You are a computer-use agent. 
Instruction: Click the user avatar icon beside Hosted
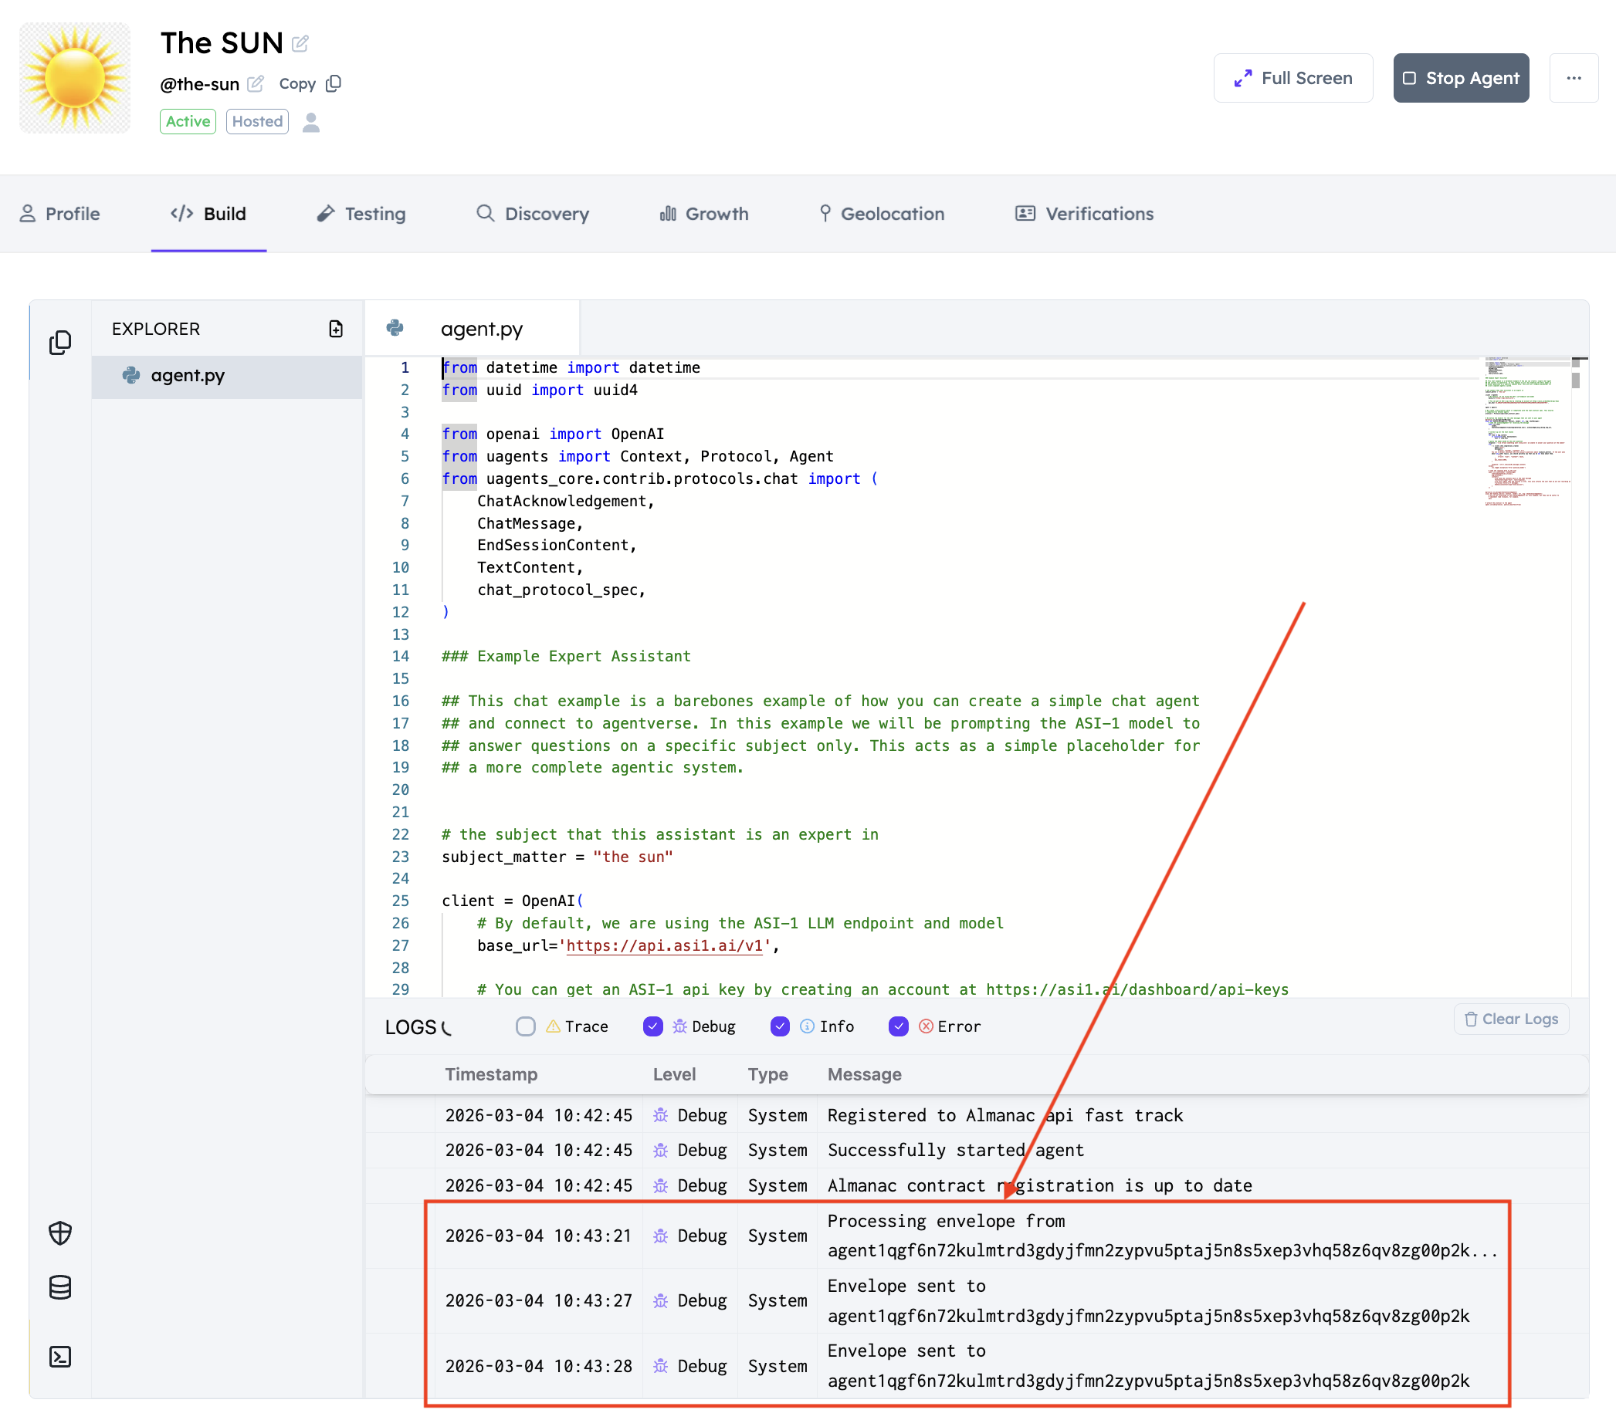[x=311, y=122]
